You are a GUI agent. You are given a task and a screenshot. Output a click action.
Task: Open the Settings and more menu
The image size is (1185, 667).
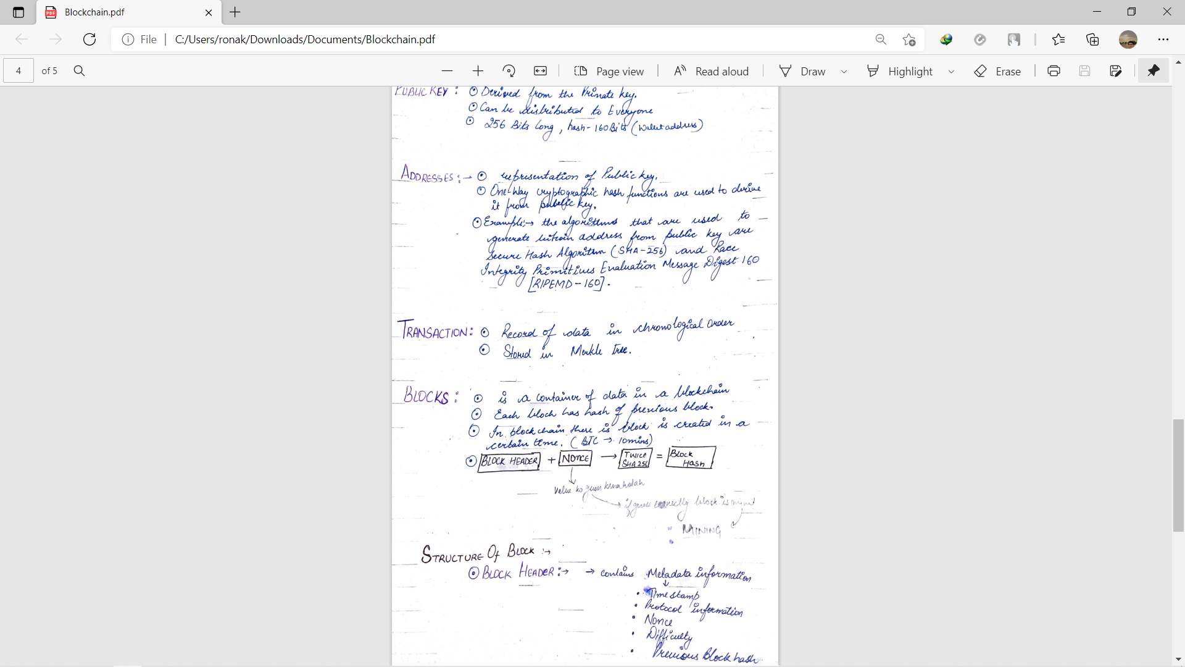(x=1163, y=40)
